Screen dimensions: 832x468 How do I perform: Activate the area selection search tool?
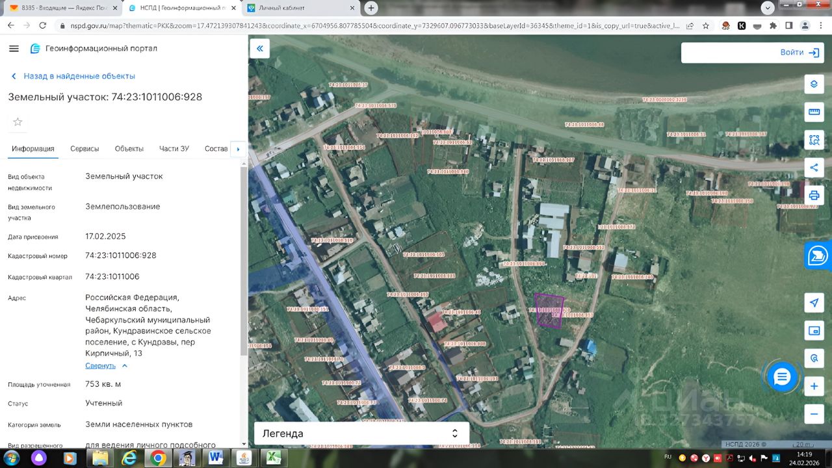click(x=814, y=140)
